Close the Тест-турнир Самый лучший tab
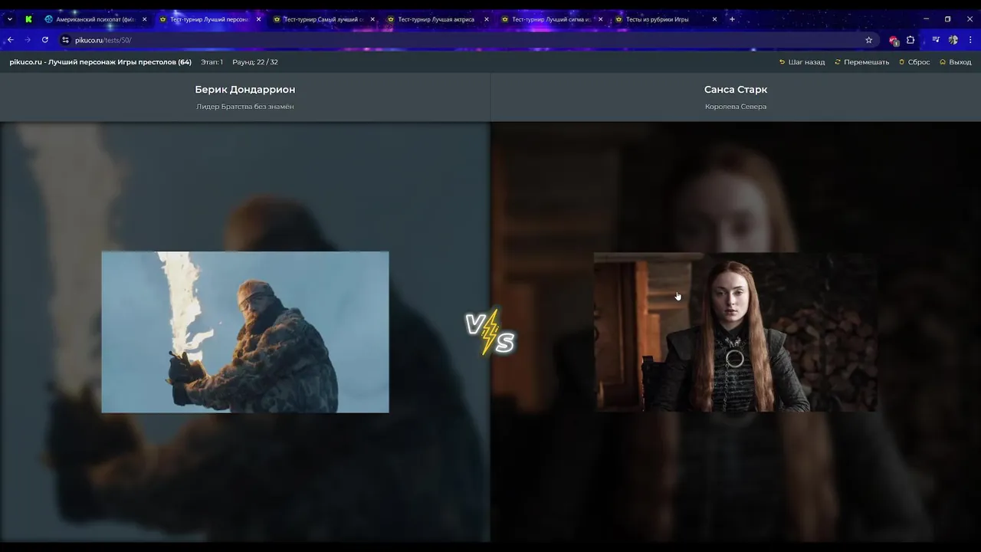This screenshot has width=981, height=552. point(372,19)
